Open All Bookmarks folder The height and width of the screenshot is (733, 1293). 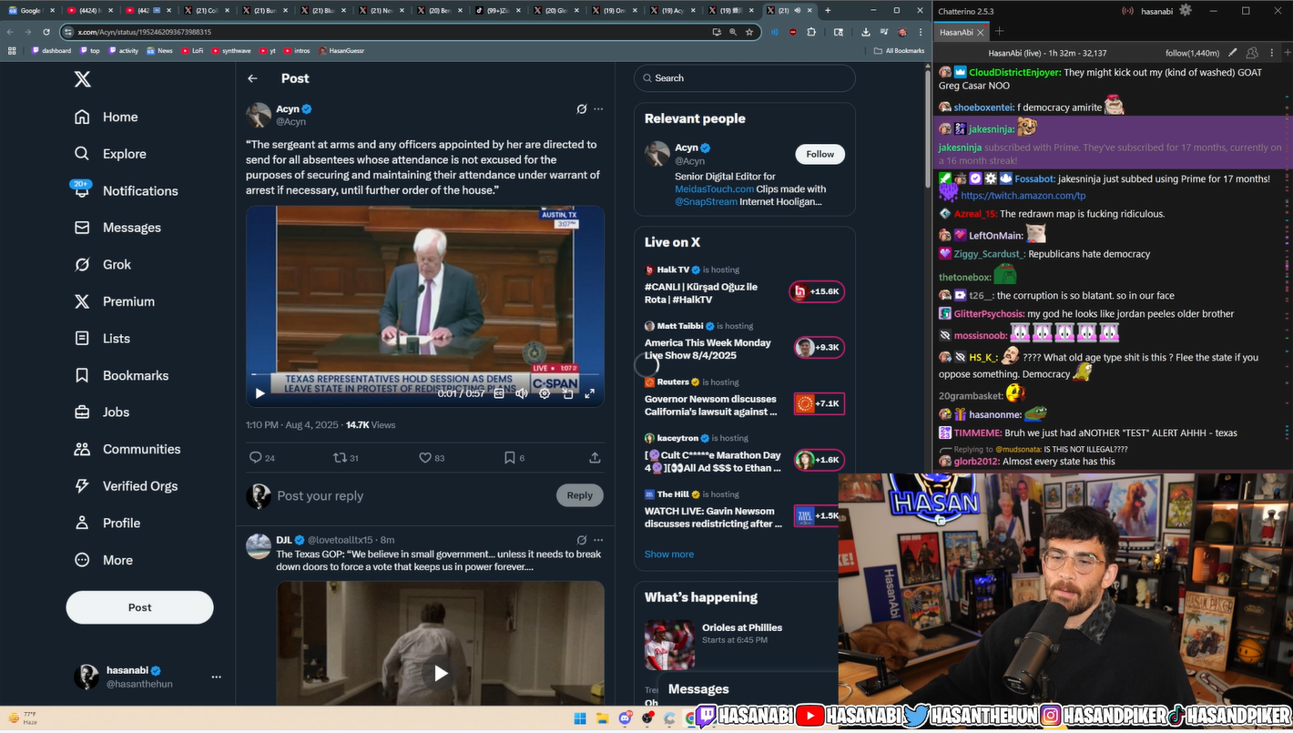click(899, 51)
